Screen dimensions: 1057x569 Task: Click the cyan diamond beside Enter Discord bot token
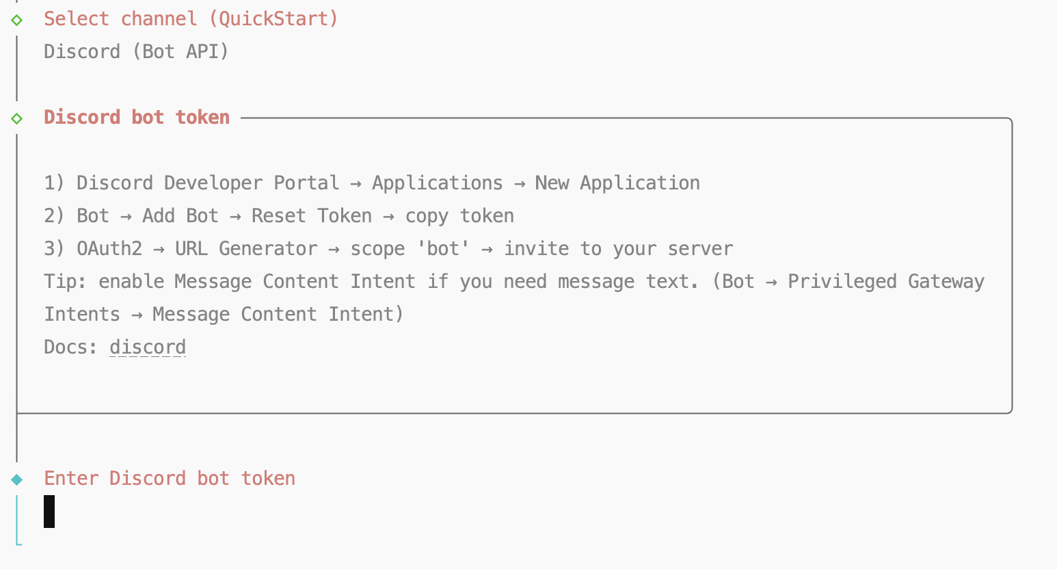[x=17, y=479]
